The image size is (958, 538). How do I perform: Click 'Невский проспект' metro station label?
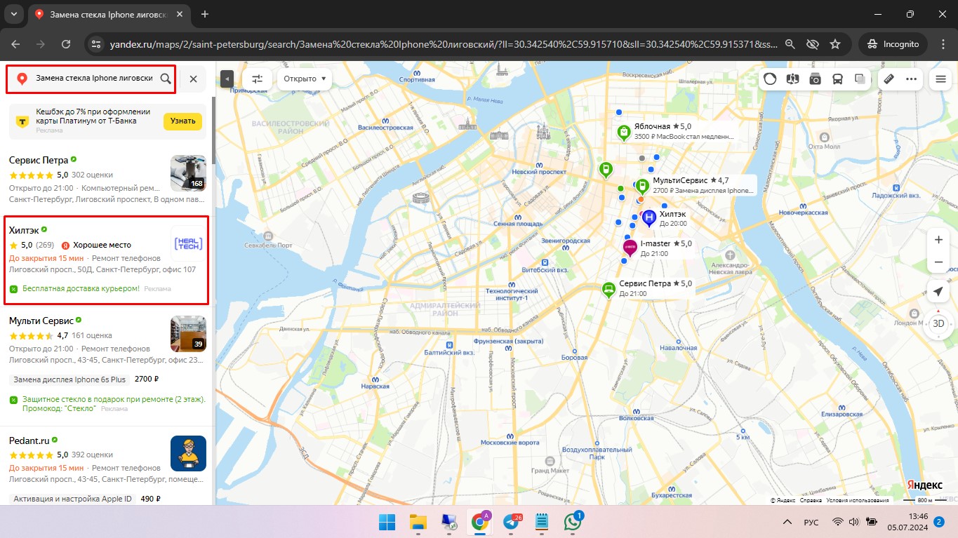click(539, 171)
